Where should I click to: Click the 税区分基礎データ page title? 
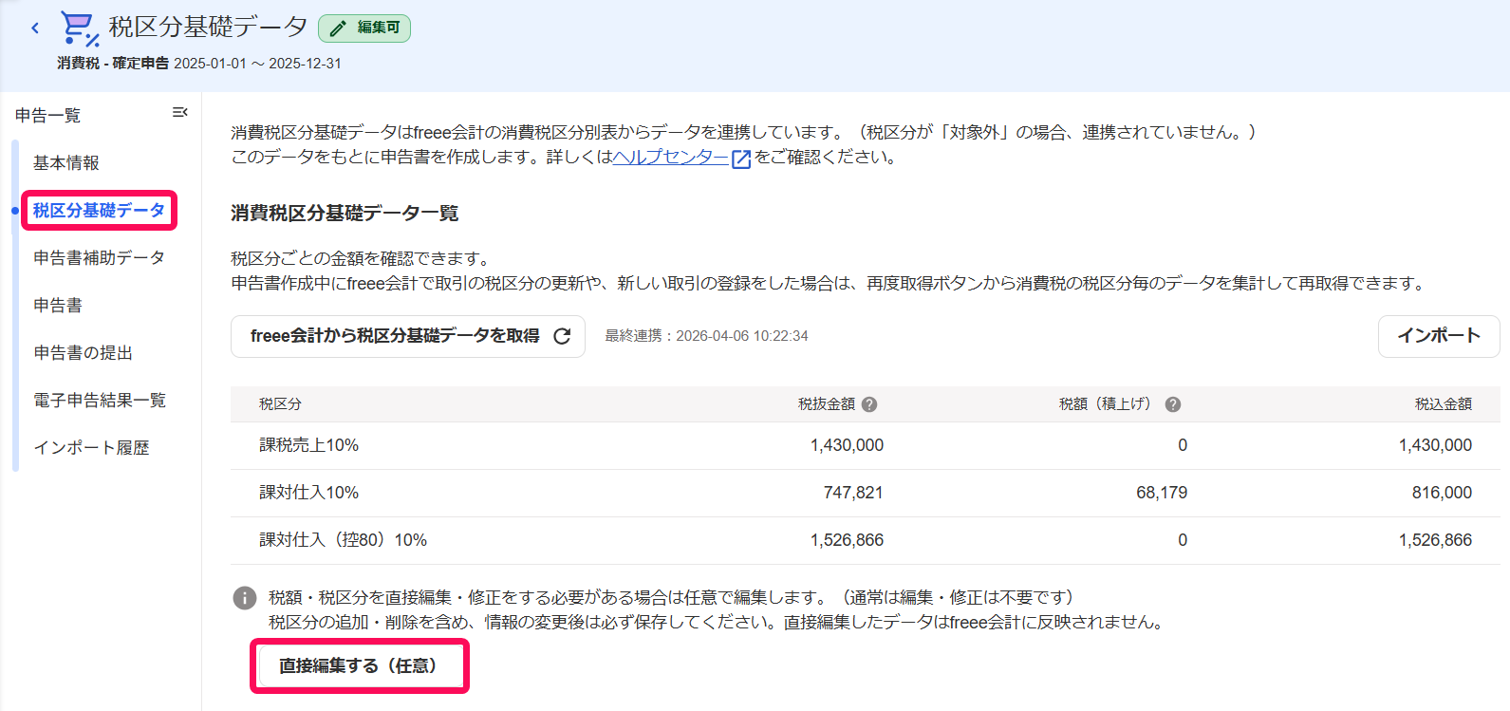pyautogui.click(x=208, y=27)
